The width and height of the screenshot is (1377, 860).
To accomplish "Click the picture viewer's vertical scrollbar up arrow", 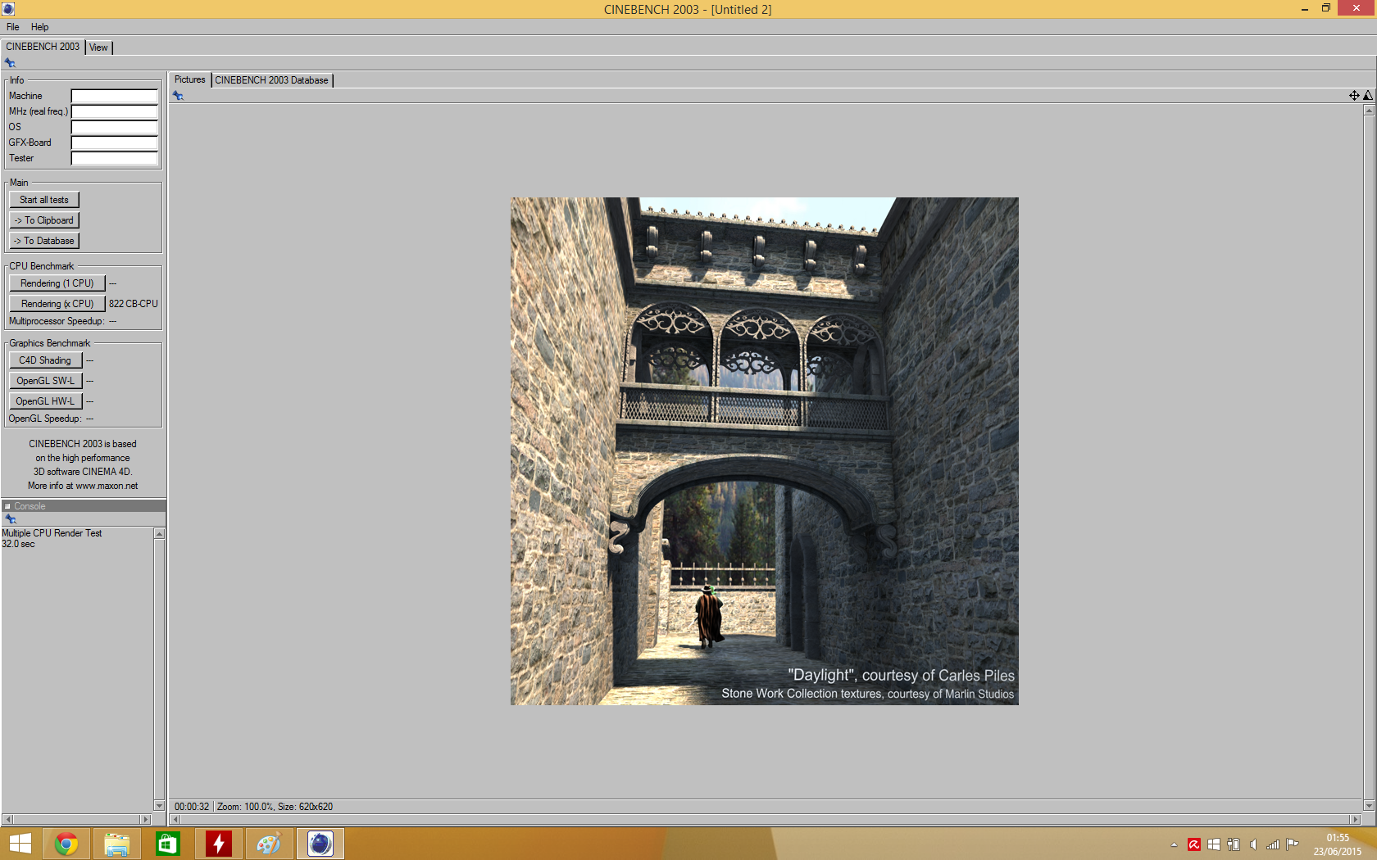I will pyautogui.click(x=1369, y=110).
